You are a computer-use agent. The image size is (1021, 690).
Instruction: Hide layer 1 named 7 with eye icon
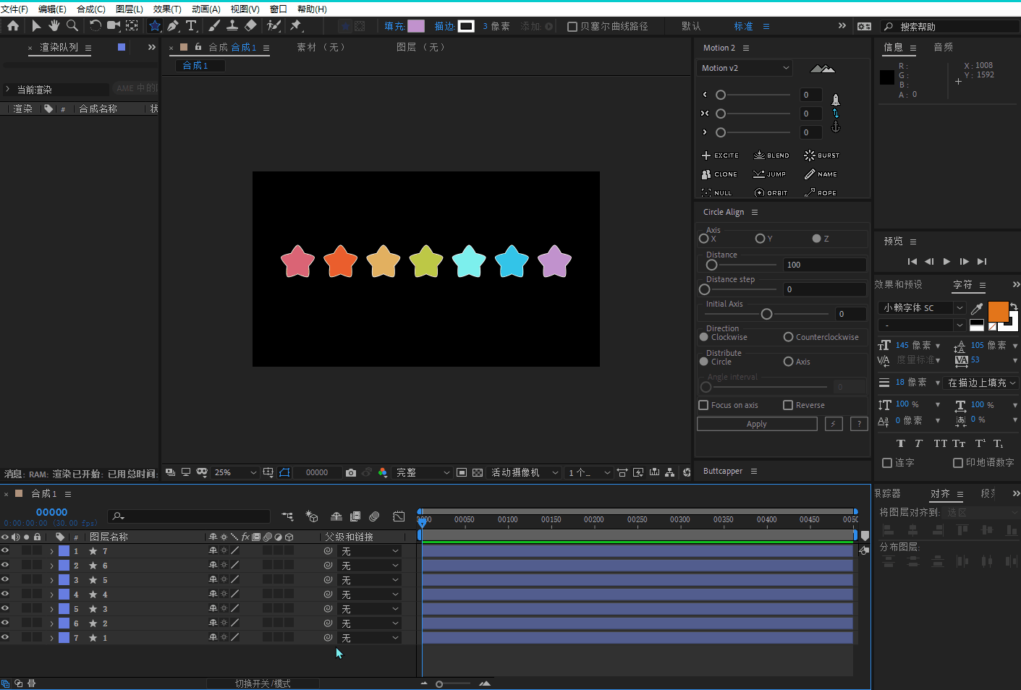pyautogui.click(x=5, y=550)
